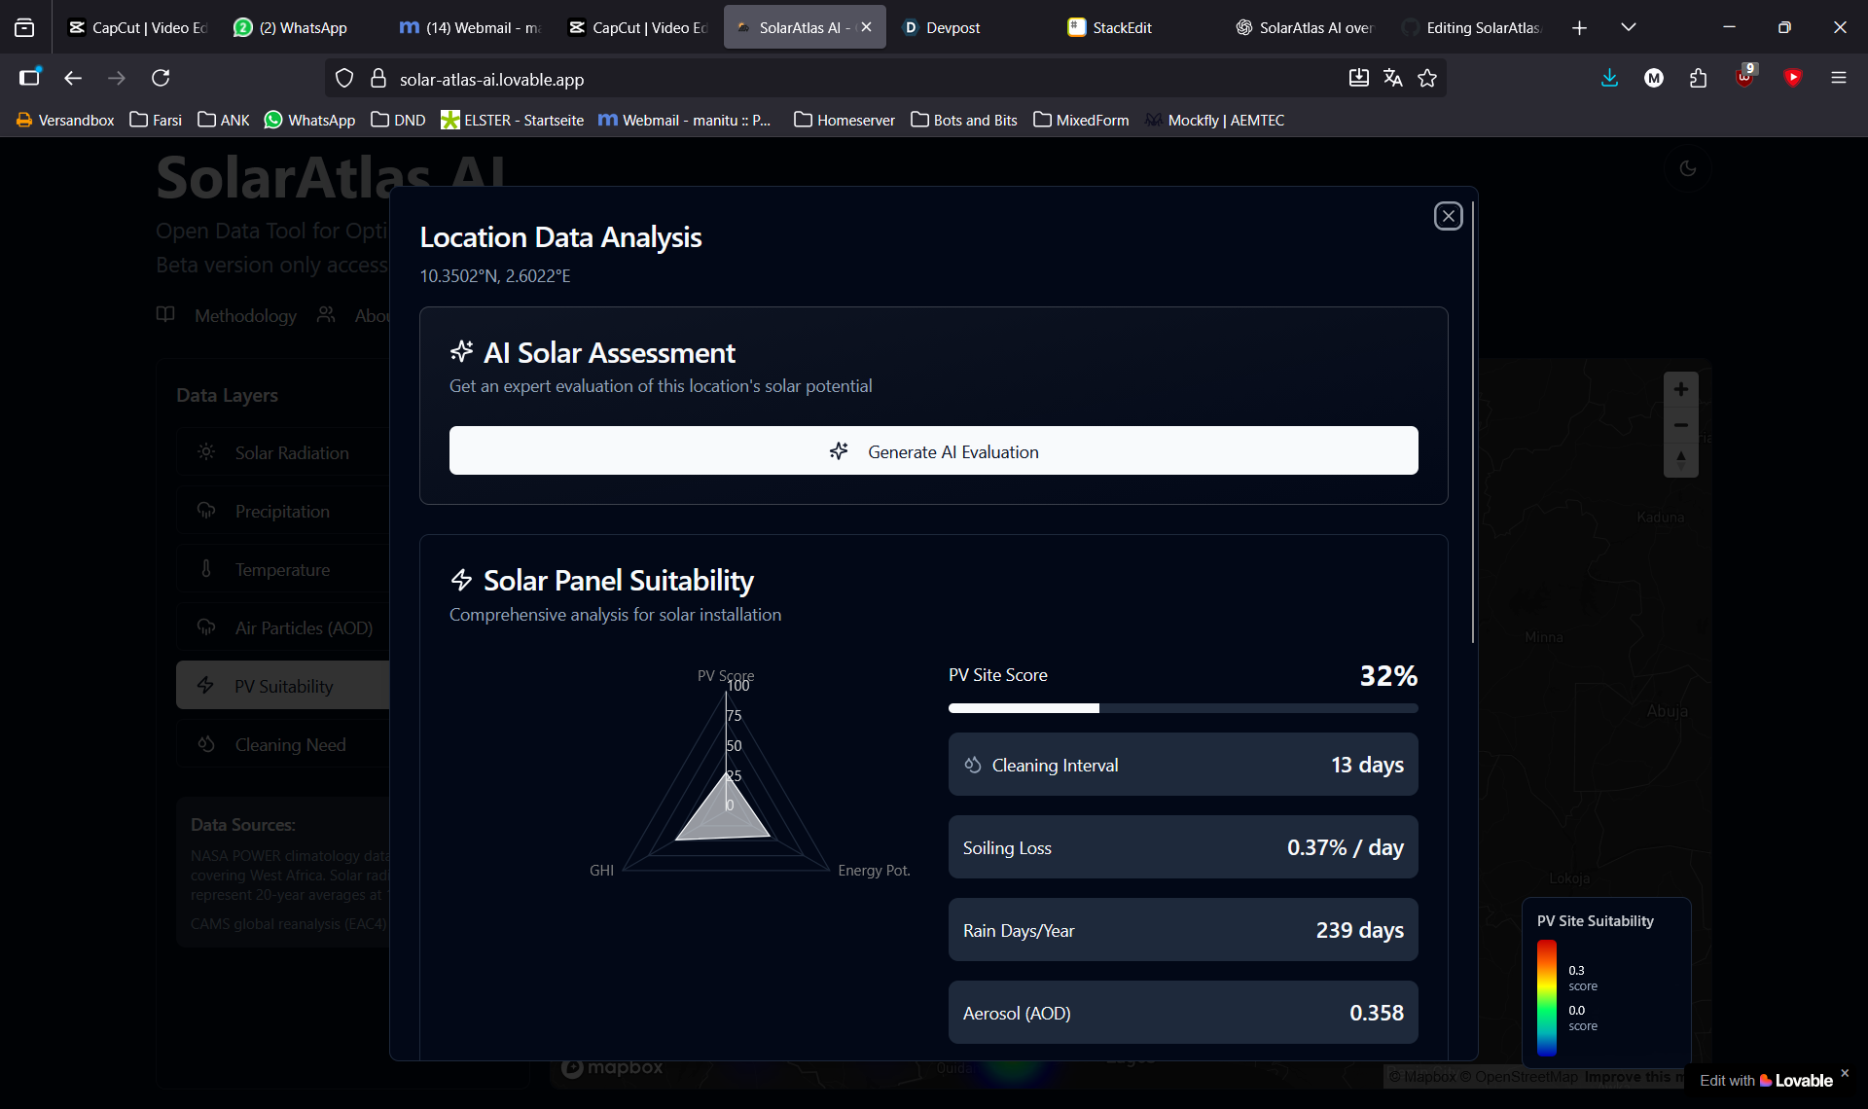Open browser extensions puzzle icon

pyautogui.click(x=1698, y=78)
